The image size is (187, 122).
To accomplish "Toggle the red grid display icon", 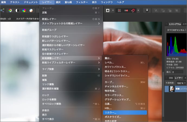I will 119,11.
